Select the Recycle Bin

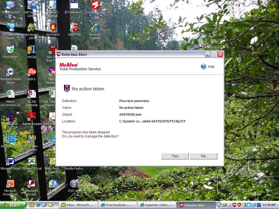tap(11, 52)
